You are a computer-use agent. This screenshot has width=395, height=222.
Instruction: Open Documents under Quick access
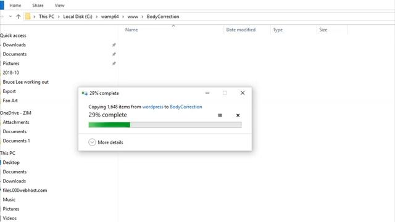click(15, 54)
